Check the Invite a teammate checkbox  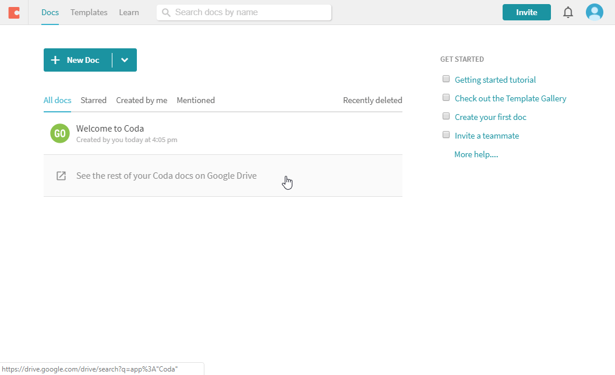[446, 135]
